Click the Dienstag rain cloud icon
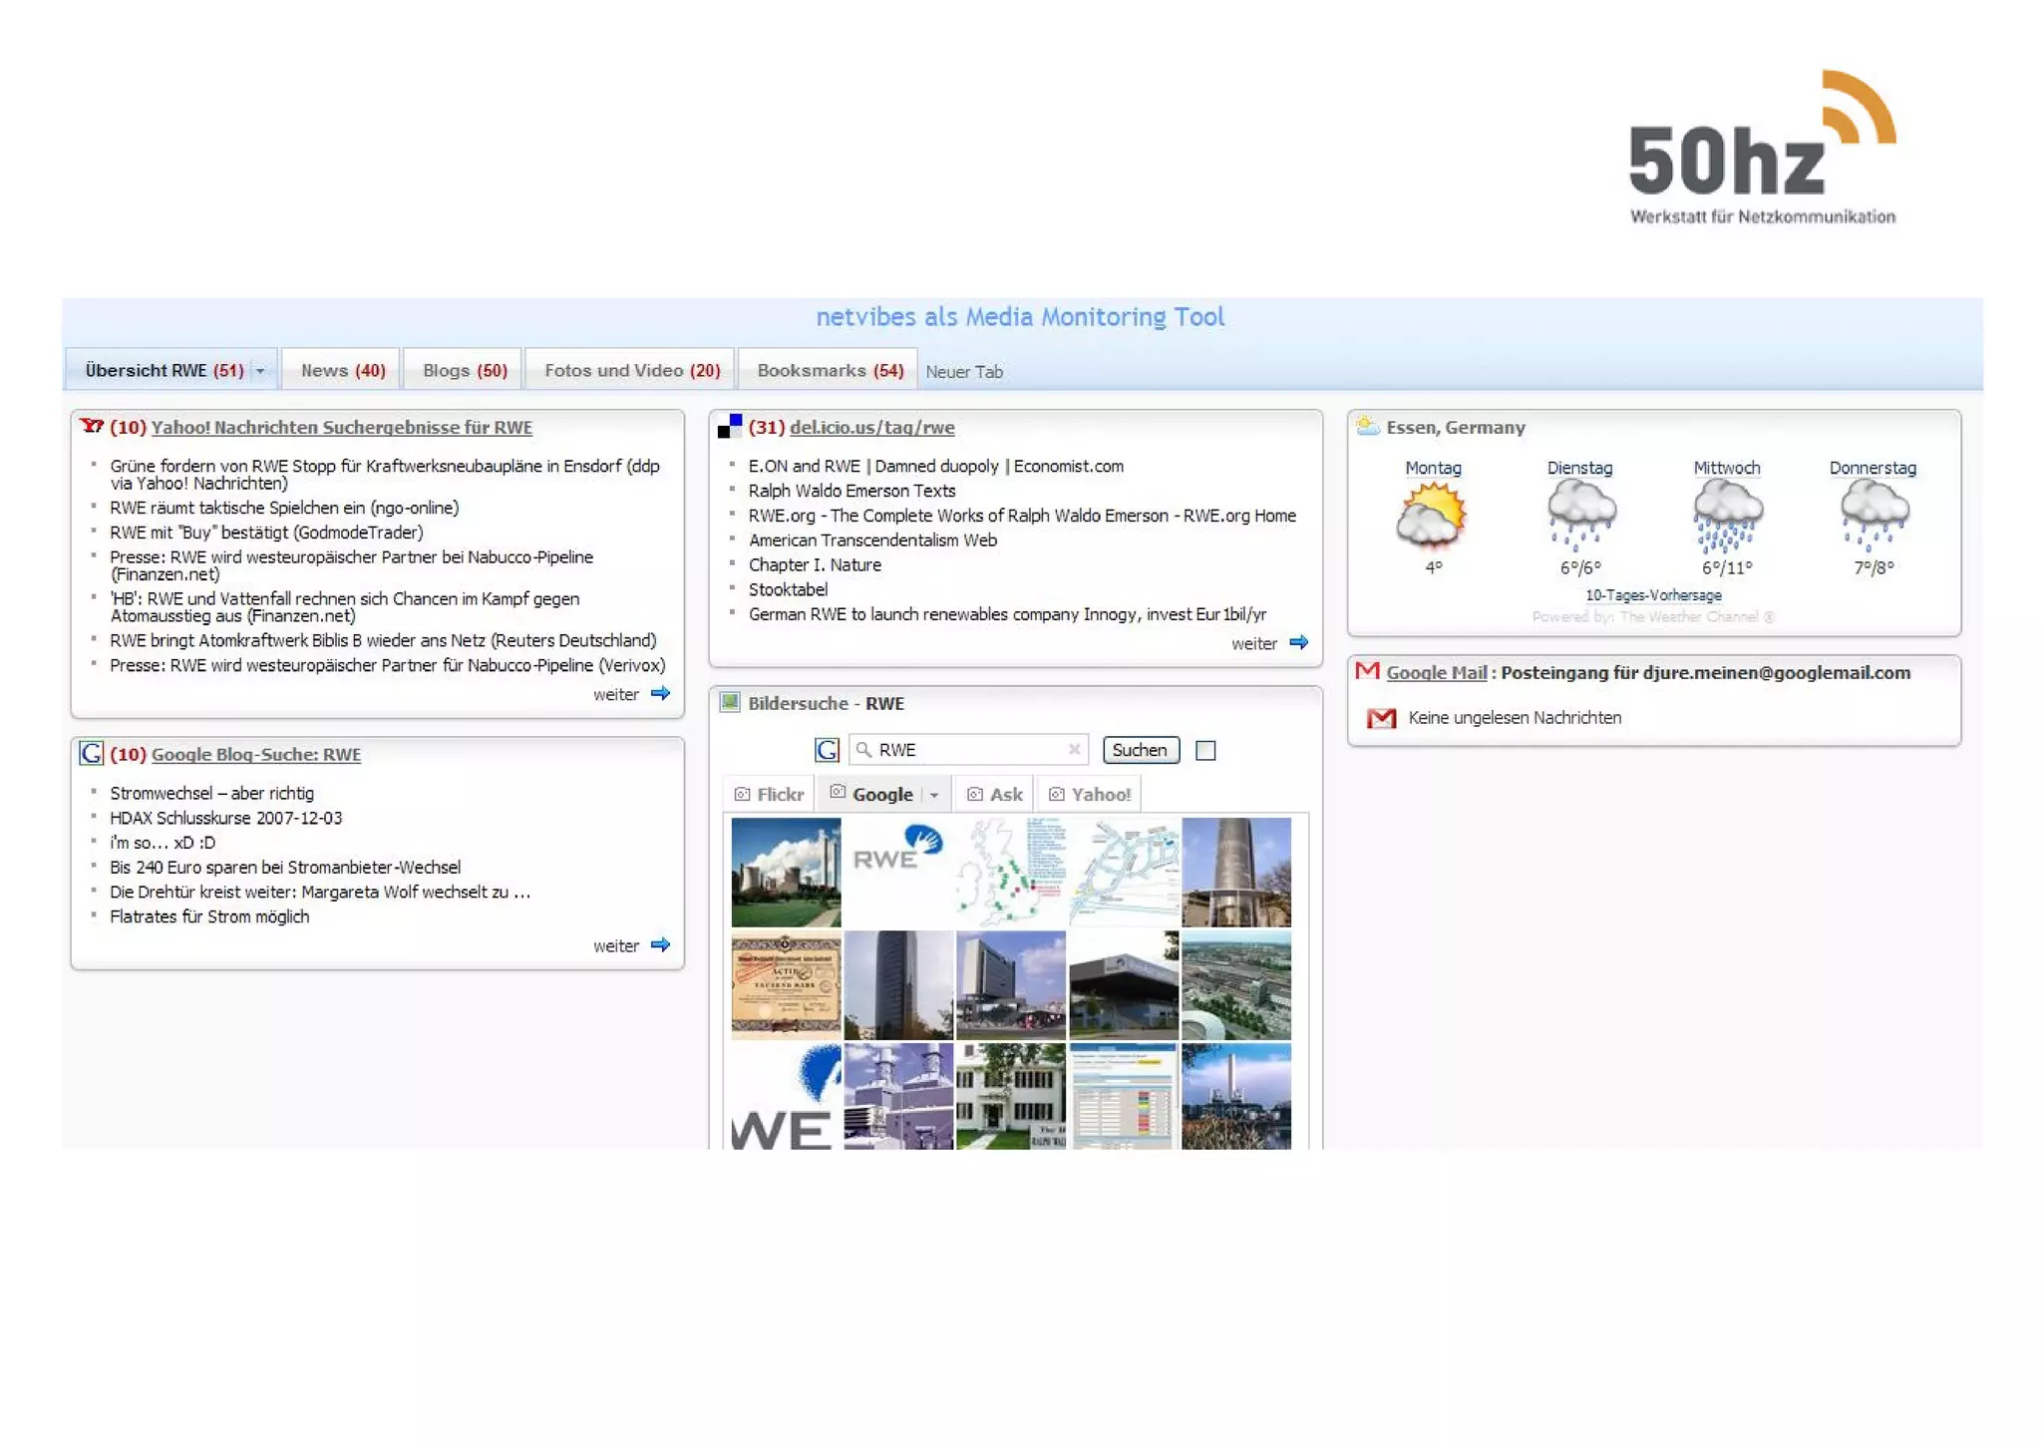The width and height of the screenshot is (2042, 1443). click(1581, 516)
